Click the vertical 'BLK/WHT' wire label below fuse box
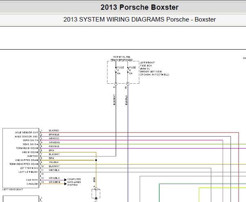This screenshot has height=202, width=246. pyautogui.click(x=114, y=100)
